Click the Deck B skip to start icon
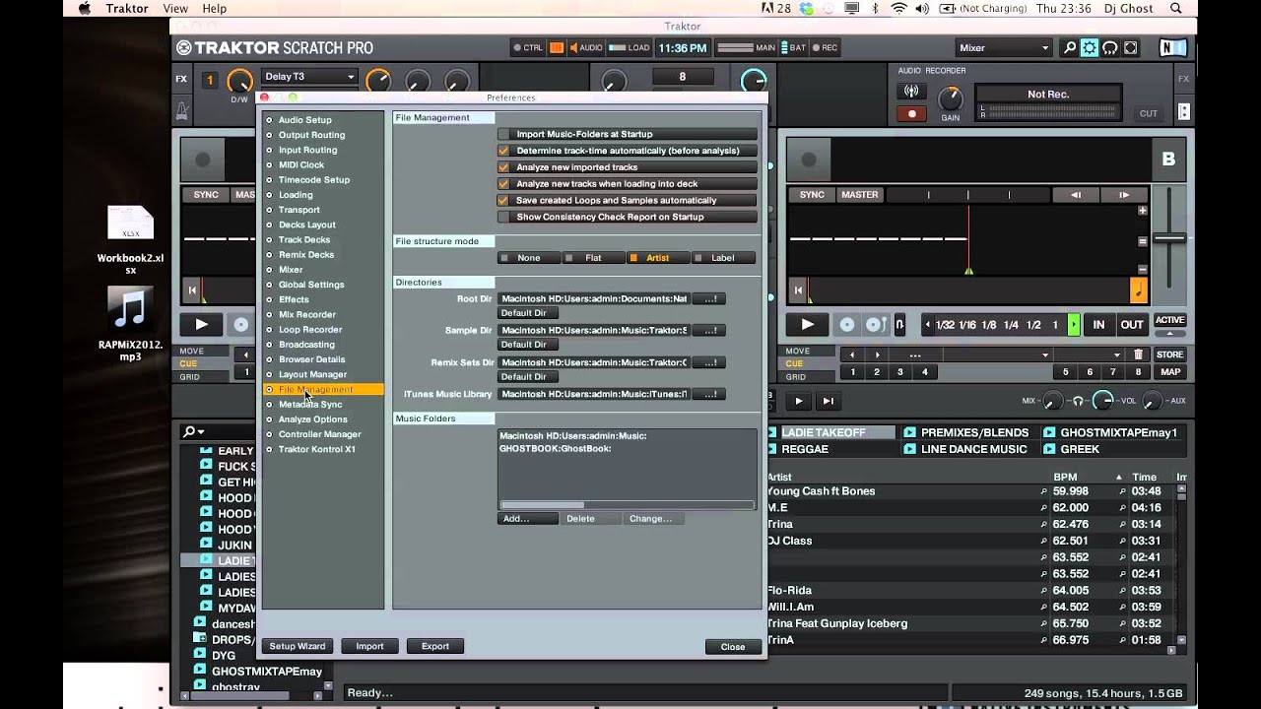 798,290
